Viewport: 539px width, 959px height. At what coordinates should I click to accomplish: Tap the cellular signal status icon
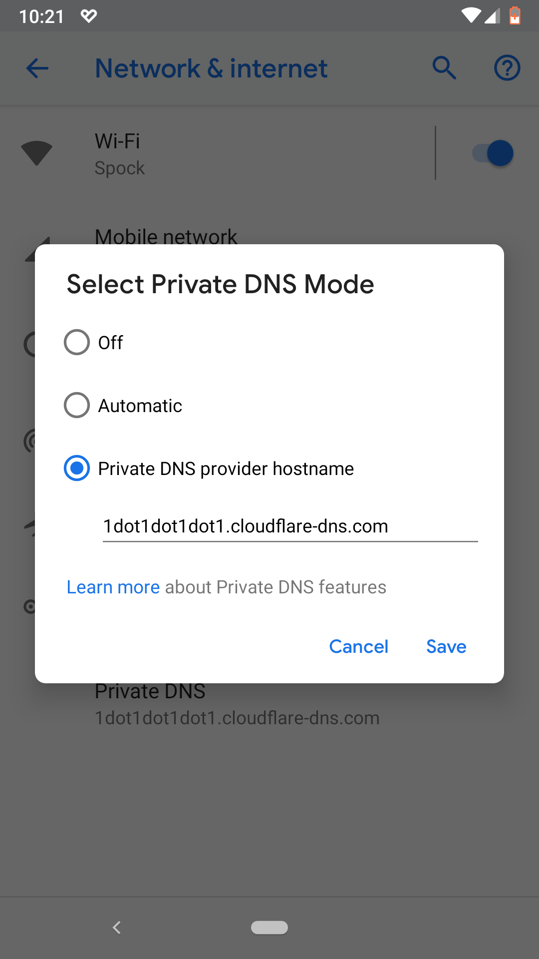[x=492, y=16]
